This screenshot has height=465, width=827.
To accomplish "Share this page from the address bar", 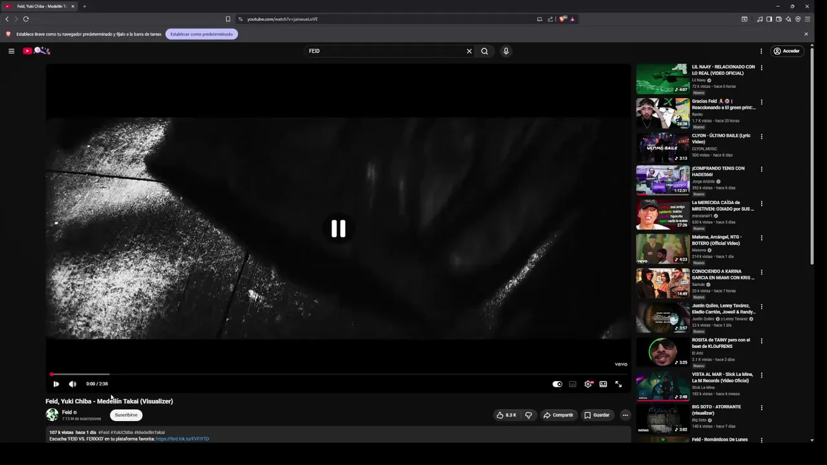I will click(550, 19).
